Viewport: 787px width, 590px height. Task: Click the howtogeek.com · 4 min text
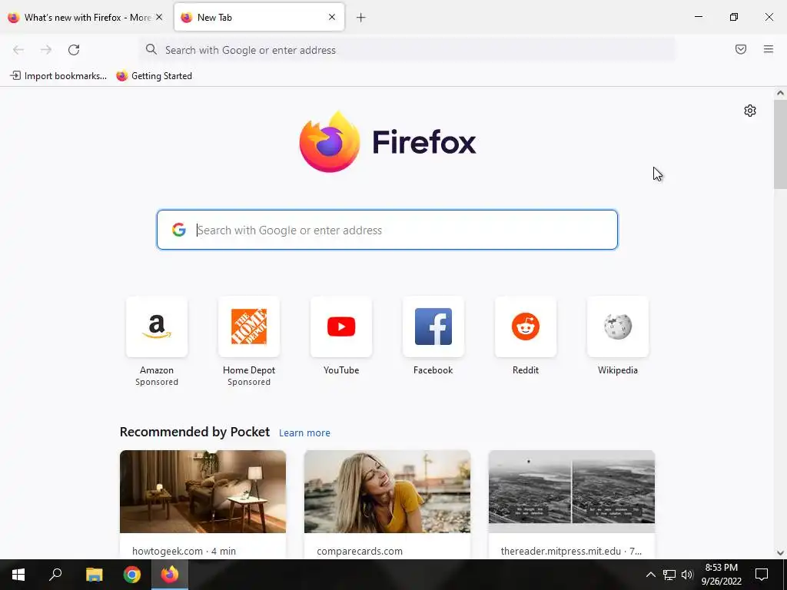[184, 551]
